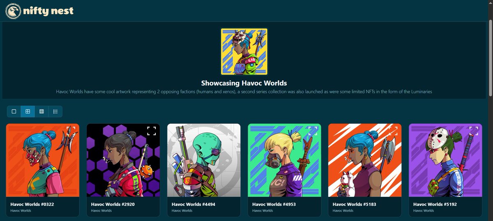Expand Havoc Worlds #2920 image fullscreen

coord(152,131)
